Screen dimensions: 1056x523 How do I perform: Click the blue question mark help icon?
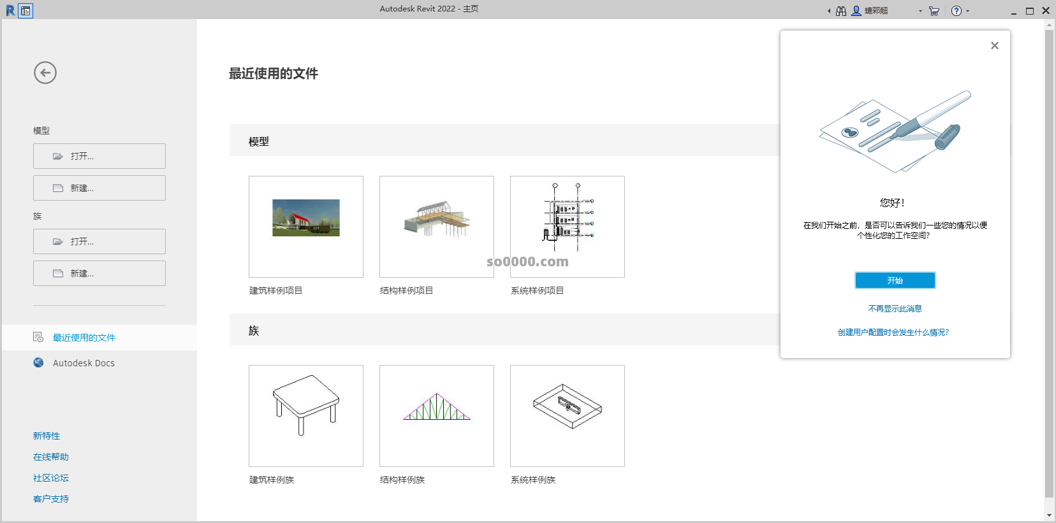tap(956, 11)
